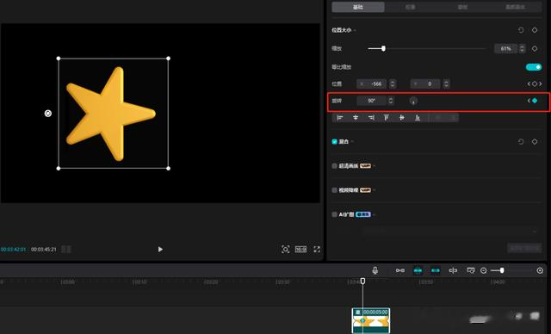Click the scale slider handle

(383, 48)
